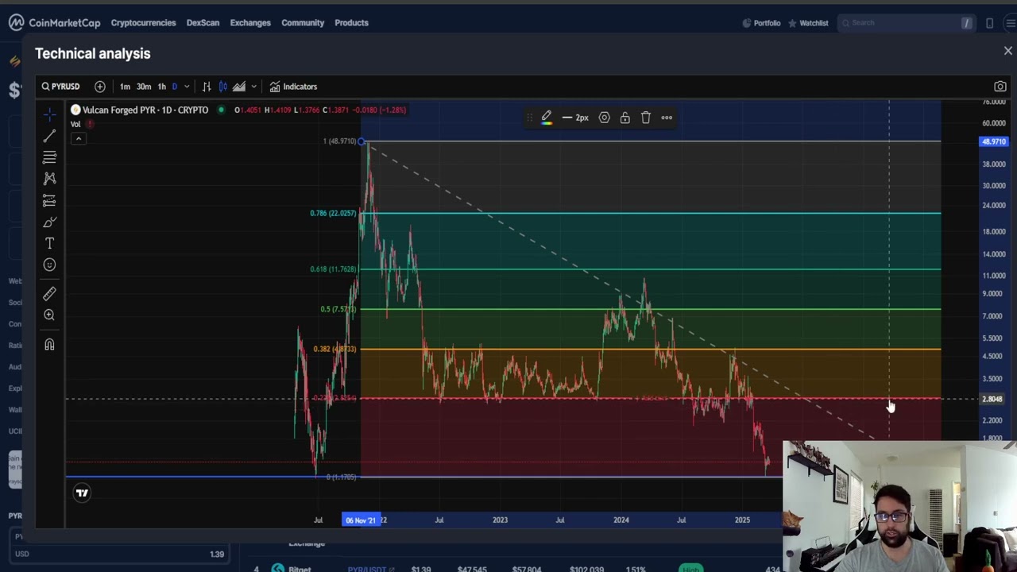
Task: Open Cryptocurrencies menu in CoinMarketCap header
Action: coord(143,23)
